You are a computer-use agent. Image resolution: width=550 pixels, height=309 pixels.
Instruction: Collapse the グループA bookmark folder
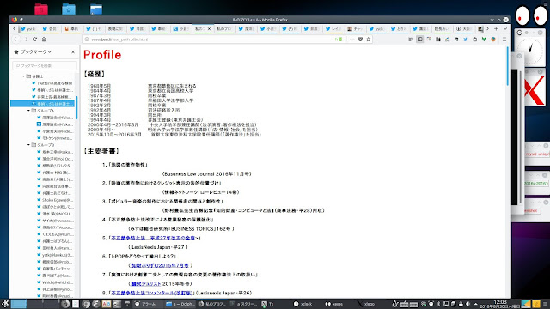pos(28,111)
